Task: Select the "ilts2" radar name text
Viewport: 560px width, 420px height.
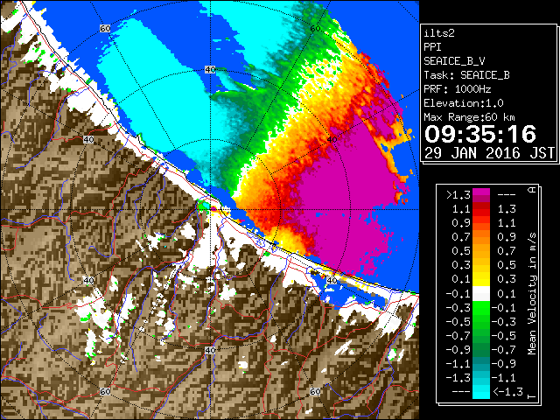Action: pyautogui.click(x=439, y=33)
